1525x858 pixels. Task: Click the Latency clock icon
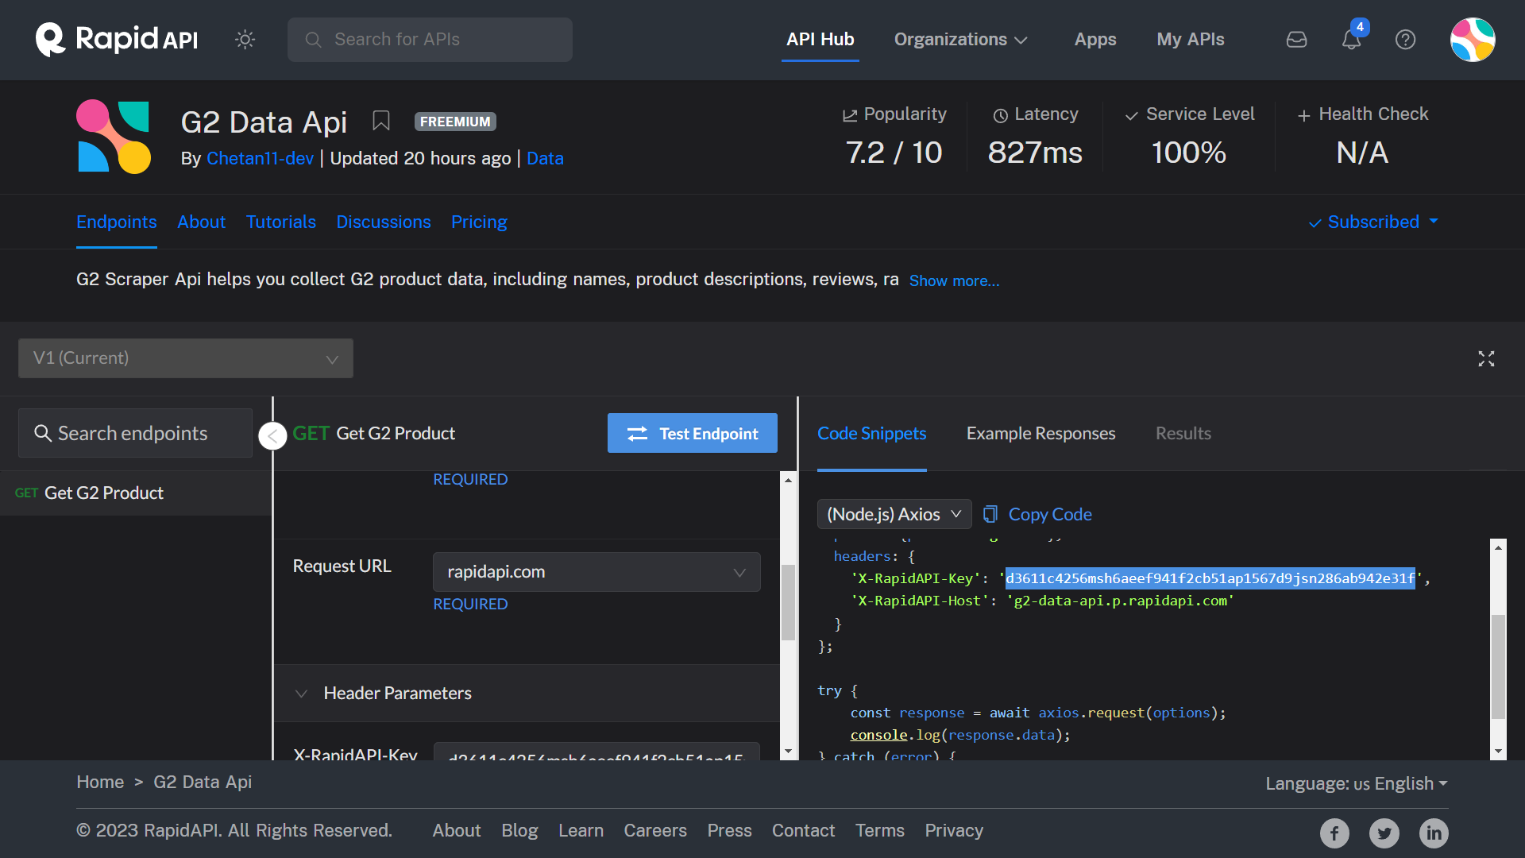[1000, 115]
